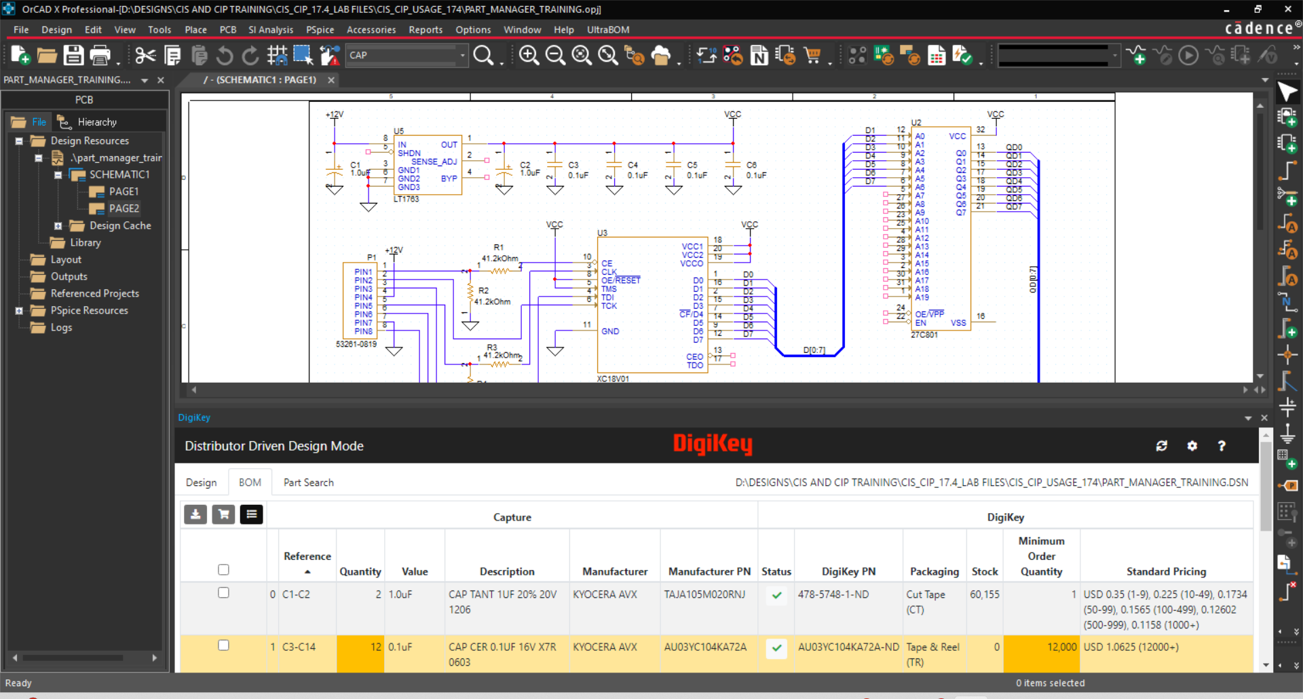Tick checkbox for C3-C14 row
Image resolution: width=1303 pixels, height=699 pixels.
tap(223, 645)
